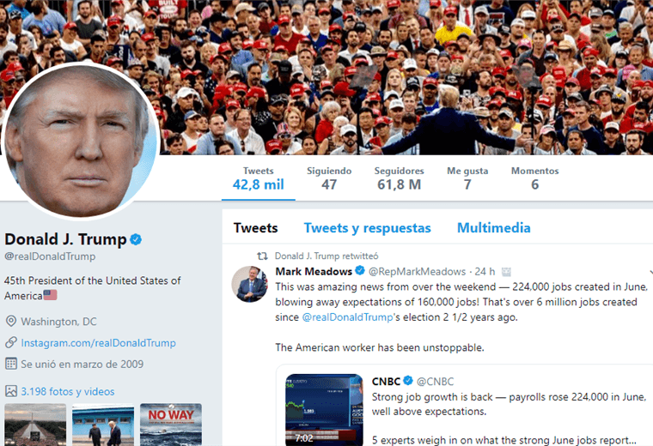This screenshot has width=653, height=446.
Task: Click the verified badge next to Donald J. Trump
Action: 136,239
